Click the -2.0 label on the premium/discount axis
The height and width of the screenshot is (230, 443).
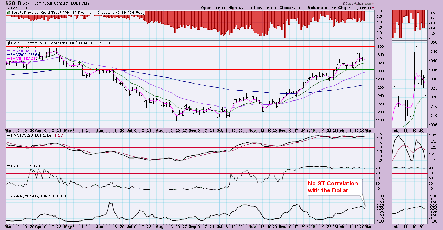click(379, 33)
